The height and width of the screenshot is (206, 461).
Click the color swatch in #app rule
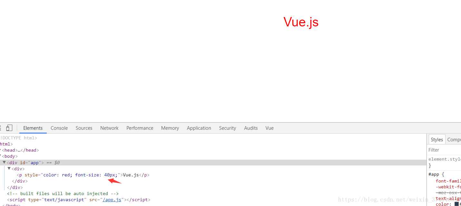pos(456,204)
